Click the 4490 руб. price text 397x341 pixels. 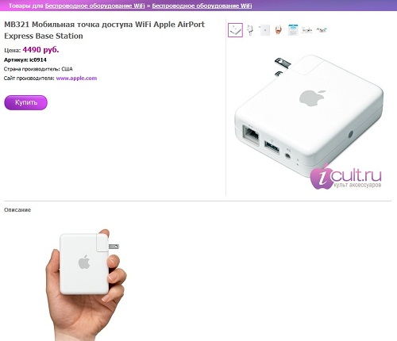click(40, 50)
